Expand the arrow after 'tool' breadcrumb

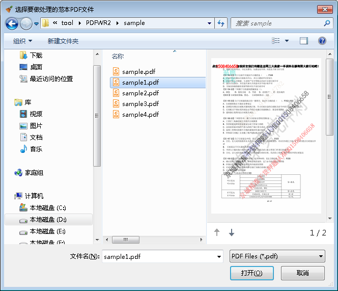click(x=80, y=23)
